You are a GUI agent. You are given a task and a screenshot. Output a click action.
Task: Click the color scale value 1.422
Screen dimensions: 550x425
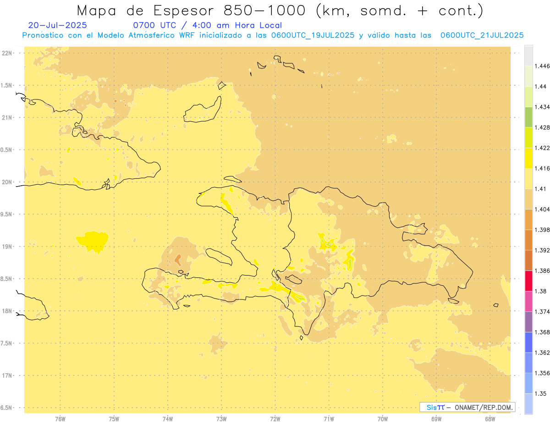(x=542, y=148)
